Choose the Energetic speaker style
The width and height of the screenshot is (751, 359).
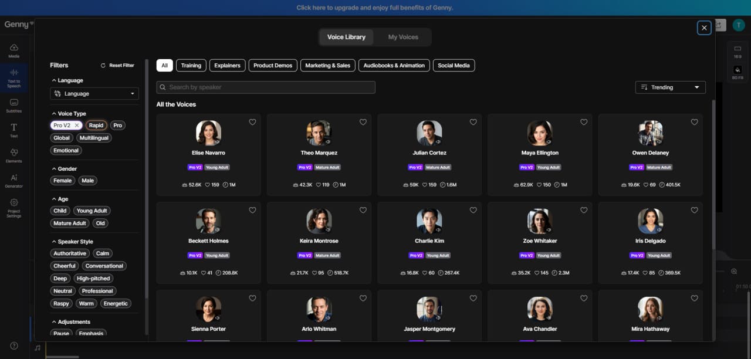click(x=116, y=304)
